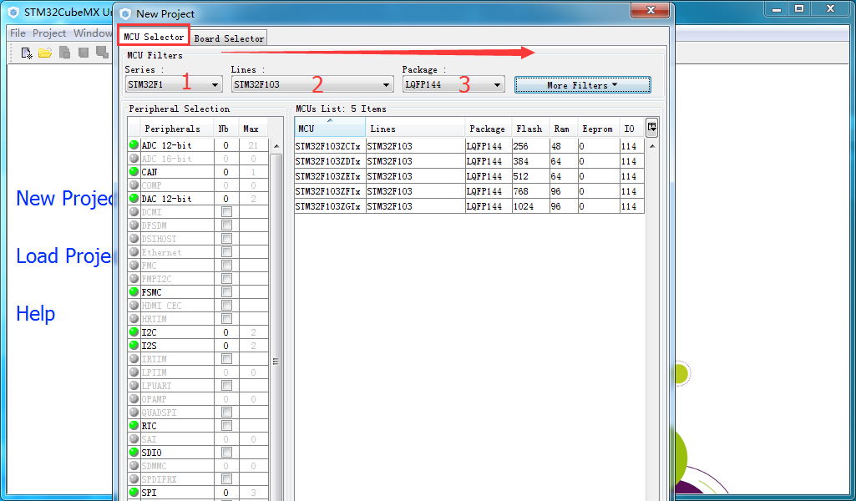Toggle the DFSDM checkbox
Screen dimensions: 856x501
(x=226, y=225)
